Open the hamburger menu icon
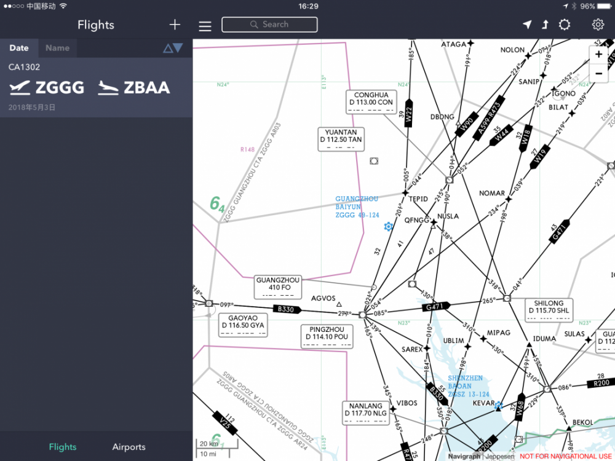The height and width of the screenshot is (461, 615). (x=205, y=26)
